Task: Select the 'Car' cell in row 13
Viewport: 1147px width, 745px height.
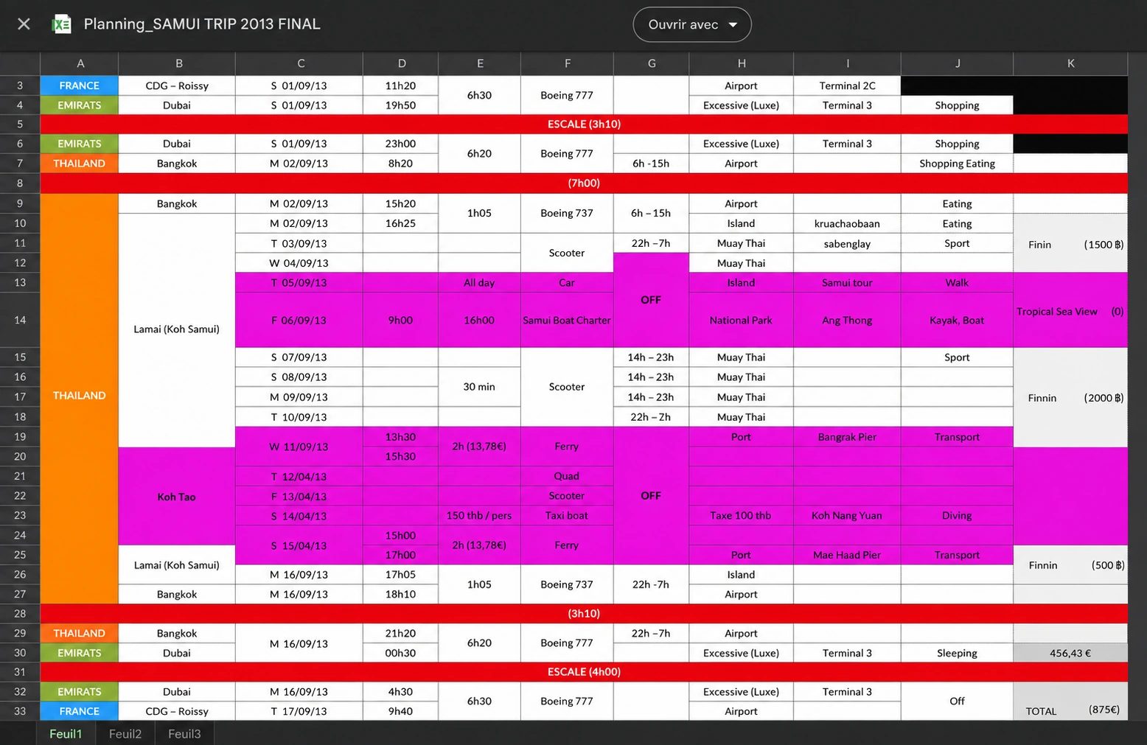Action: point(567,282)
